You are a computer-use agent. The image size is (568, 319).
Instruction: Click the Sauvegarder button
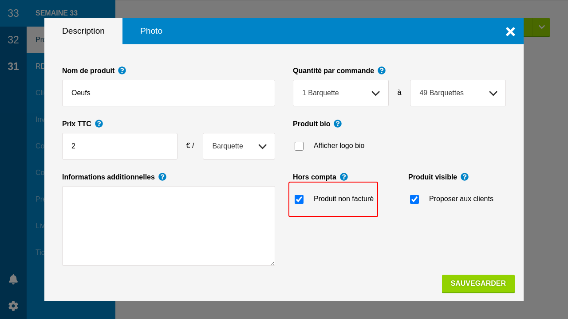pyautogui.click(x=478, y=284)
